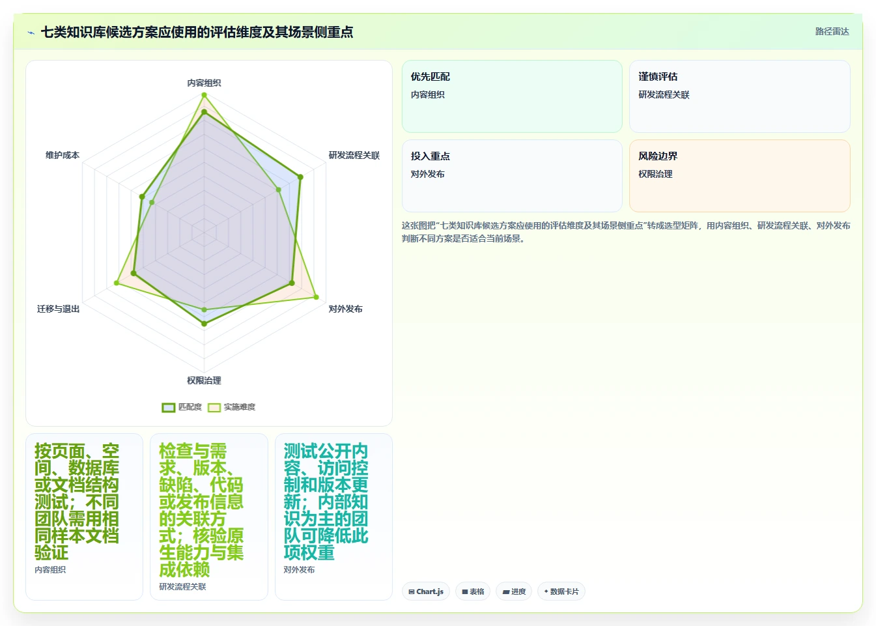876x626 pixels.
Task: Click 内容组织 text in 优先匹配 card
Action: pyautogui.click(x=428, y=94)
